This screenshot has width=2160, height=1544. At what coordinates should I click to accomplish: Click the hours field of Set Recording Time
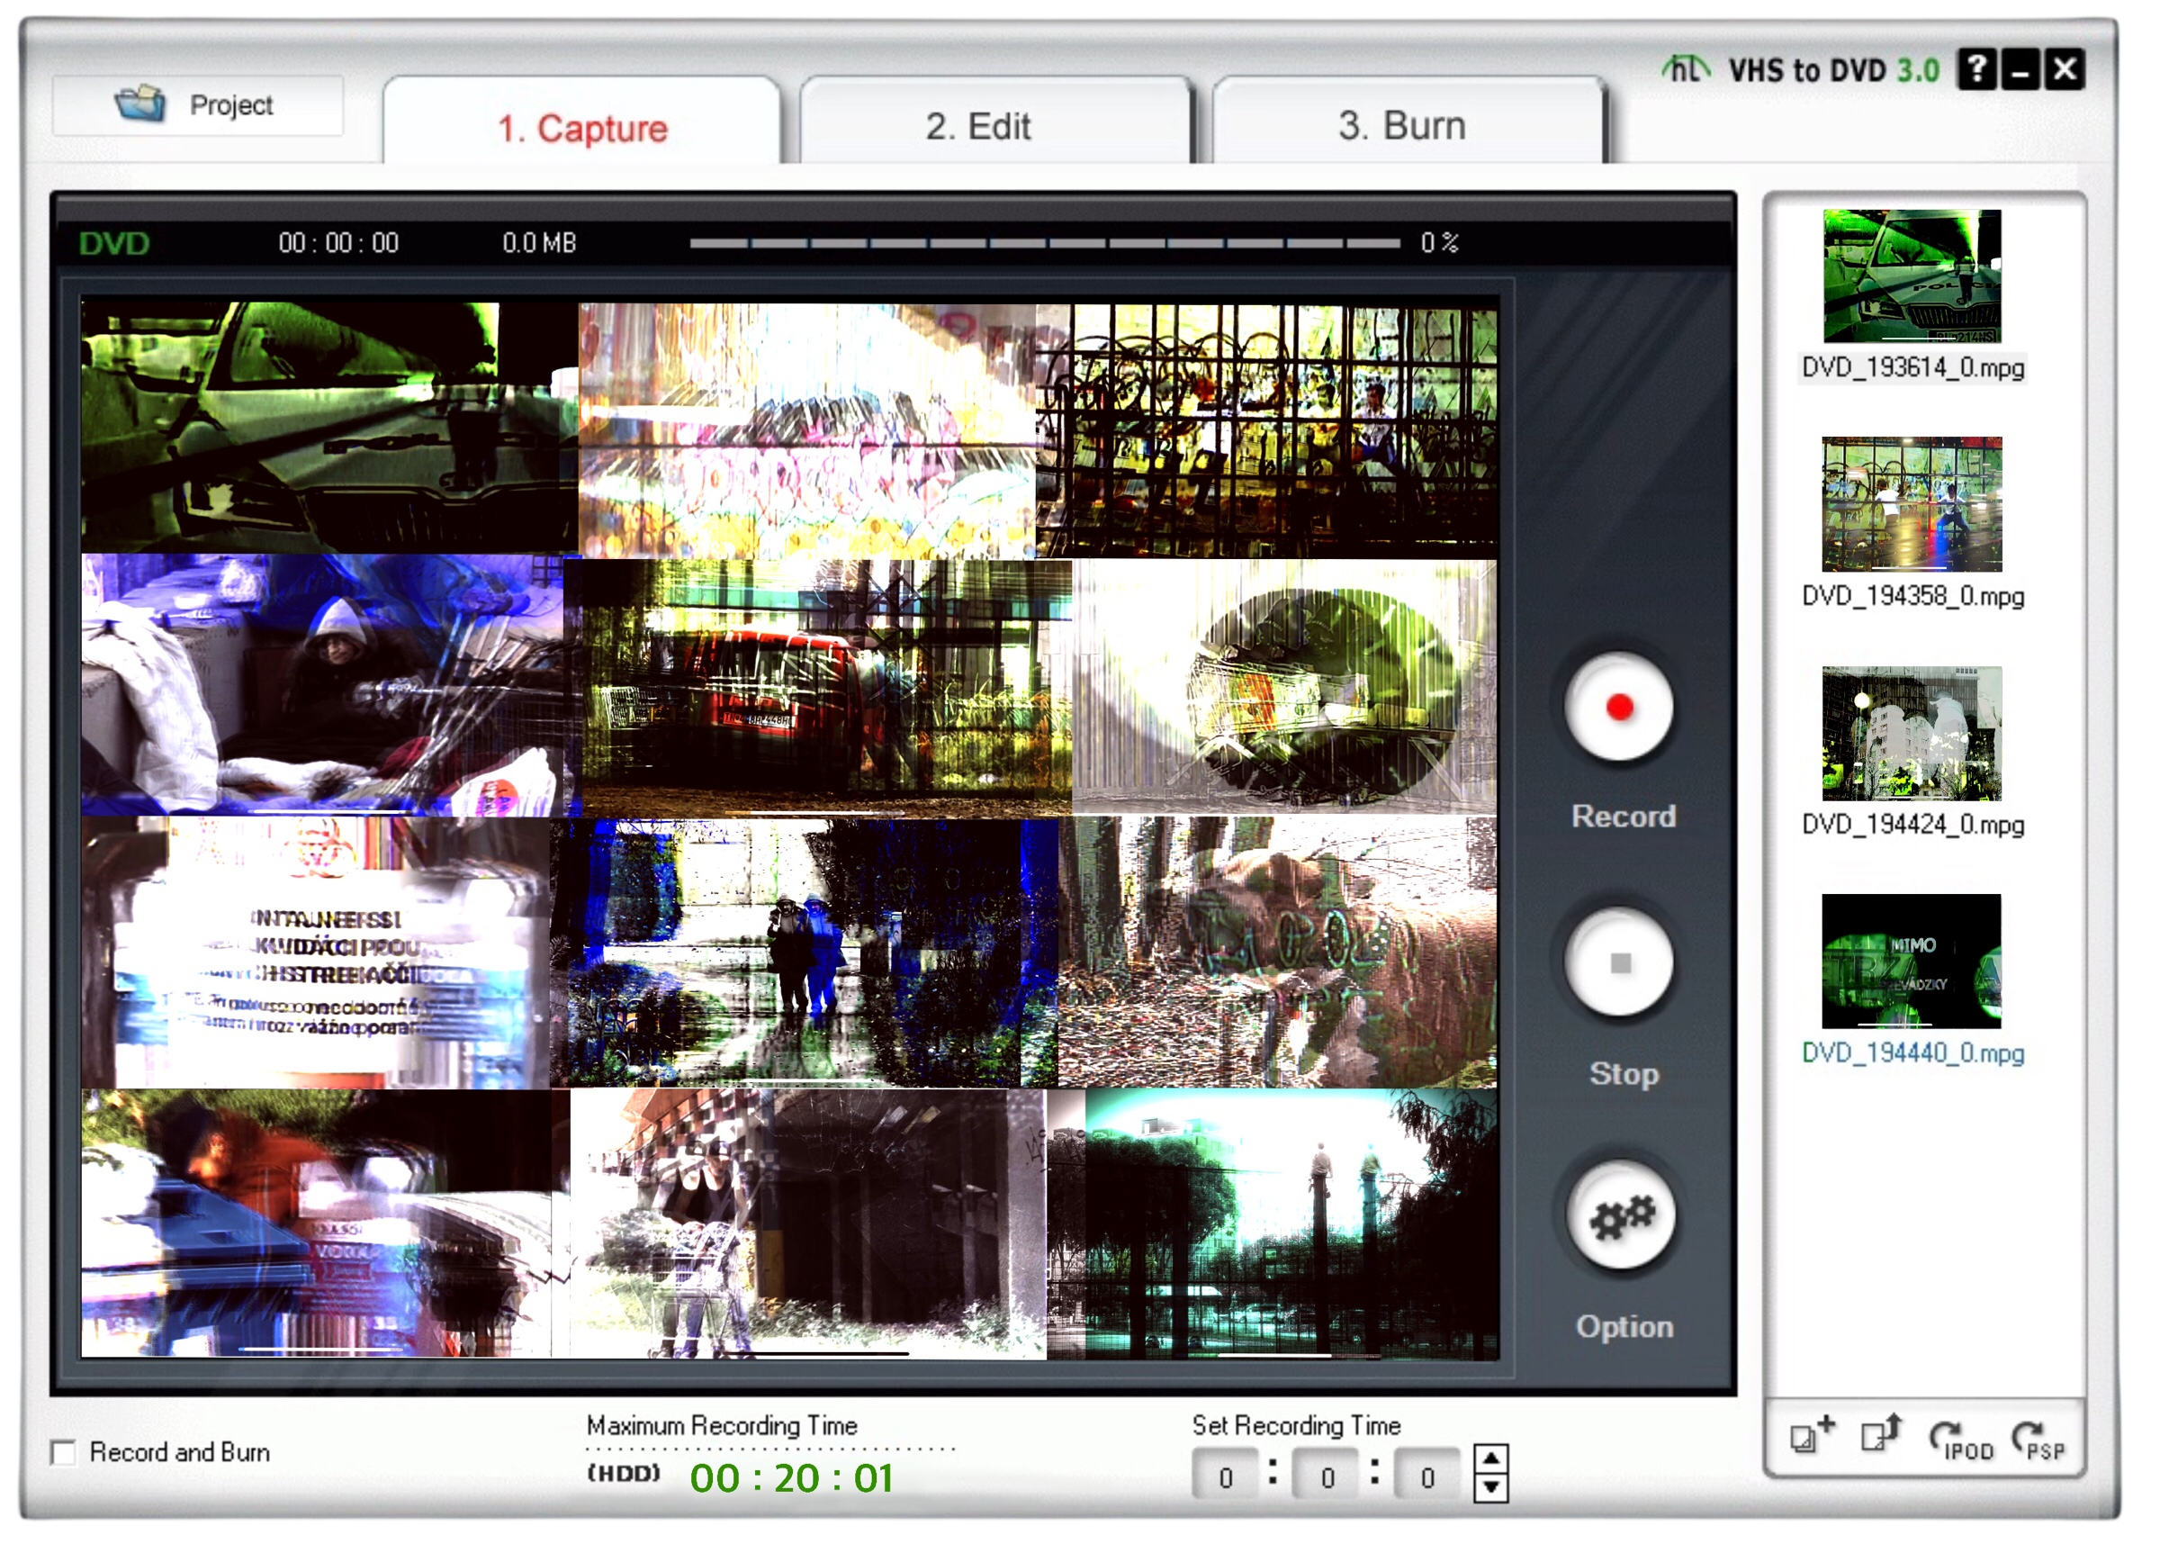1225,1476
